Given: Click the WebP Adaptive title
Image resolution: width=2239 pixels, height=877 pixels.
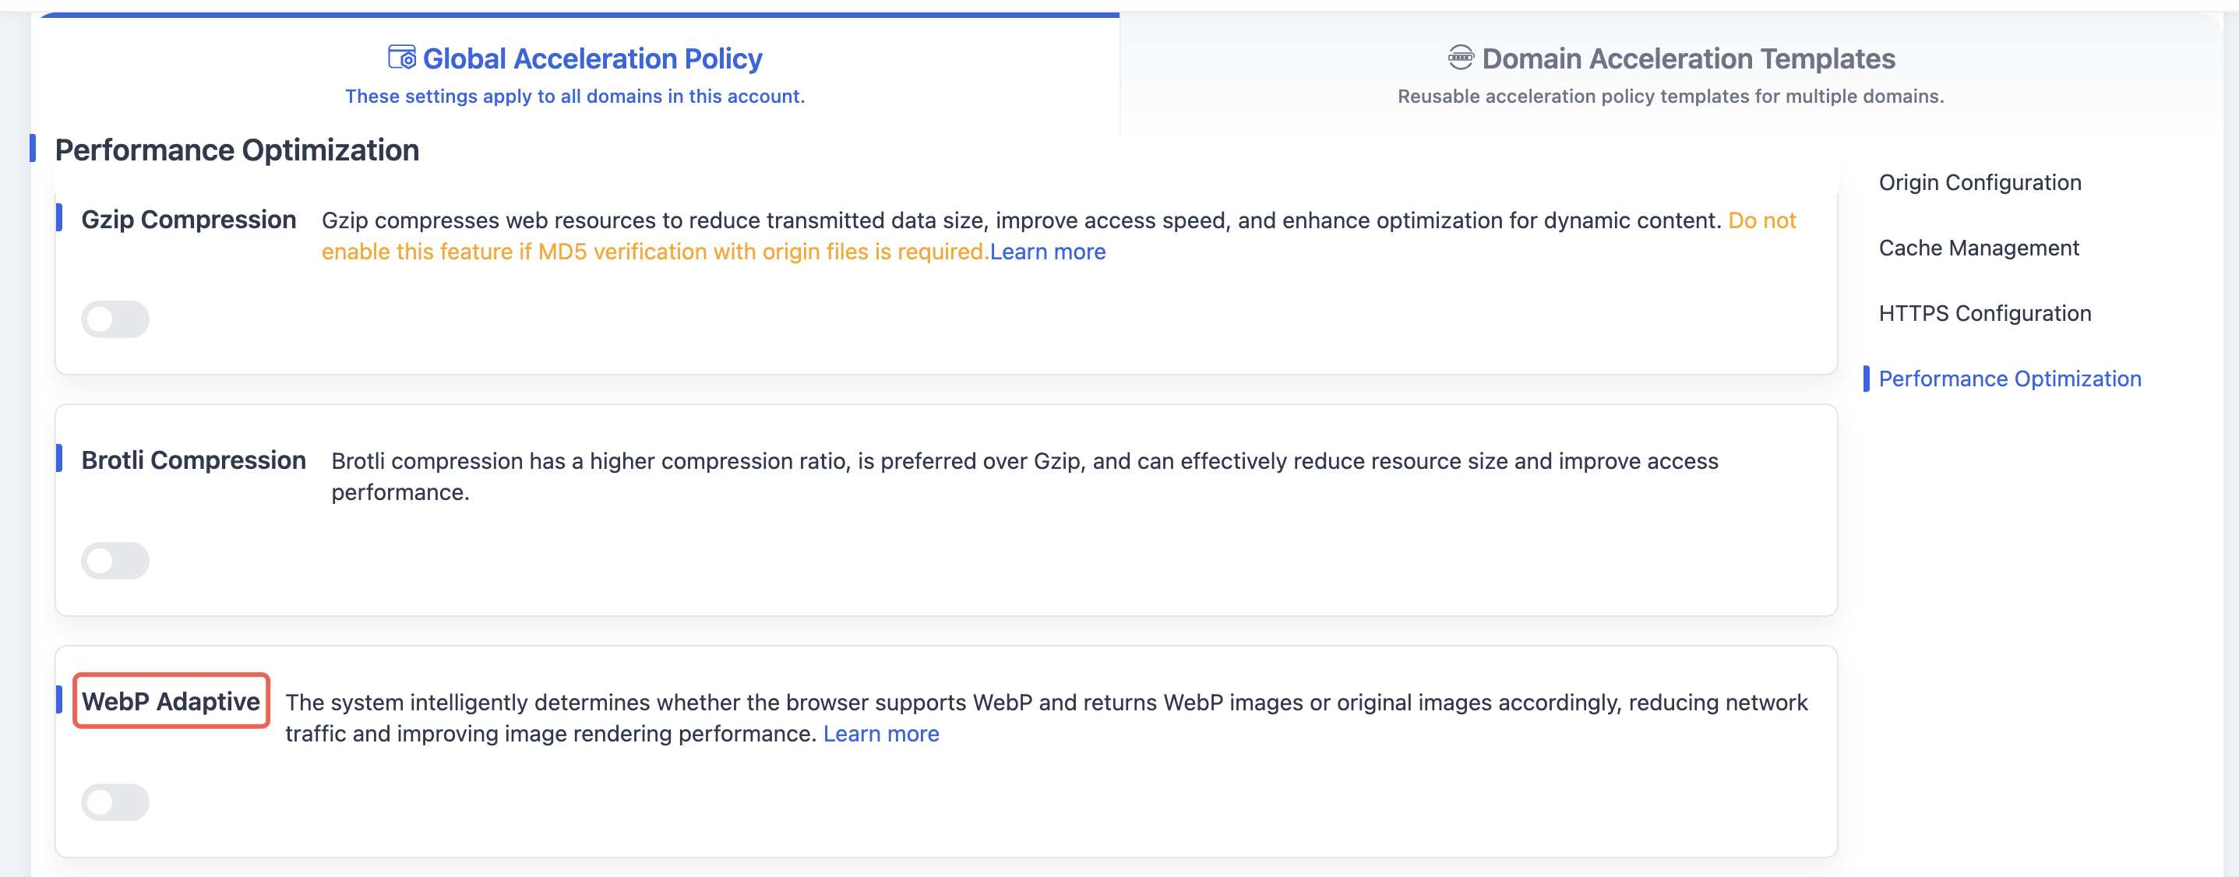Looking at the screenshot, I should [171, 702].
